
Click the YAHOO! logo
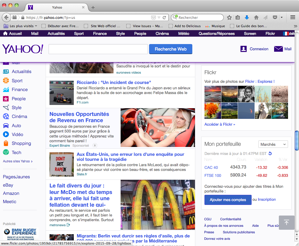click(x=23, y=49)
